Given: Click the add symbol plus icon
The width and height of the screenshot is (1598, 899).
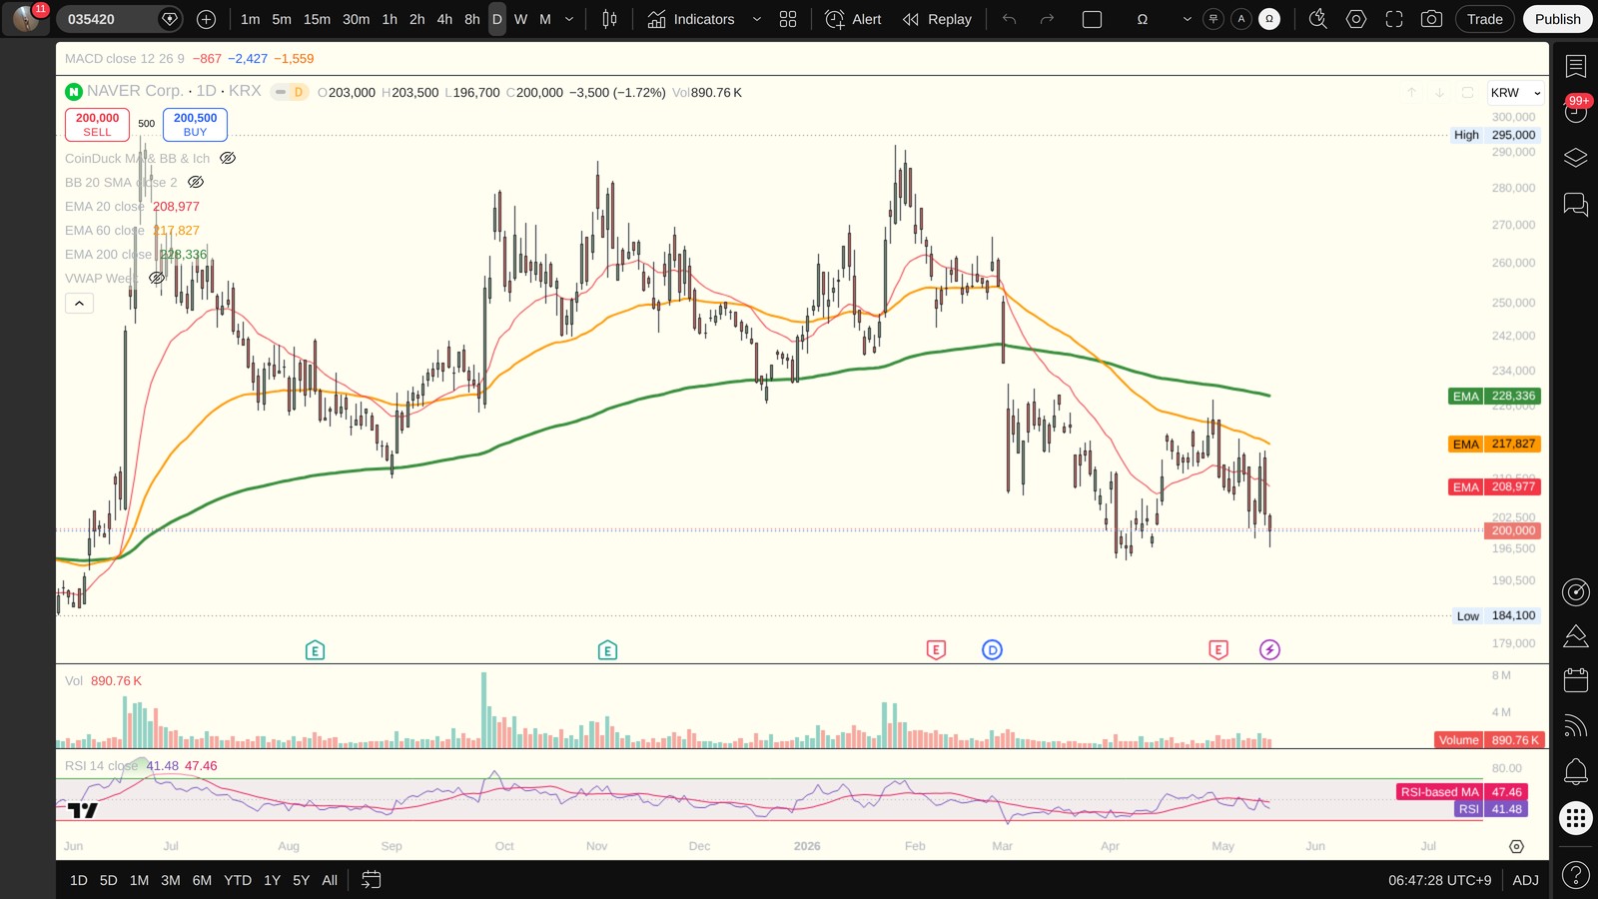Looking at the screenshot, I should pyautogui.click(x=207, y=19).
